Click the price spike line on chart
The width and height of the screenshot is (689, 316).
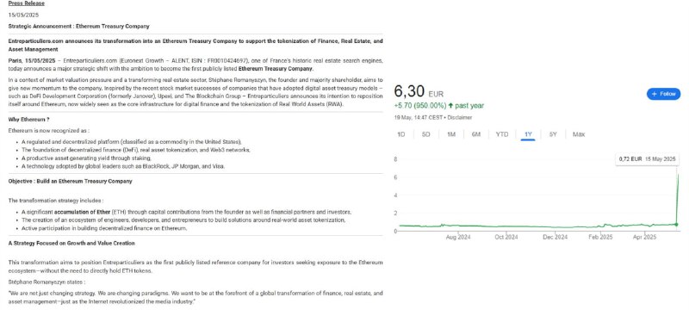pyautogui.click(x=678, y=198)
